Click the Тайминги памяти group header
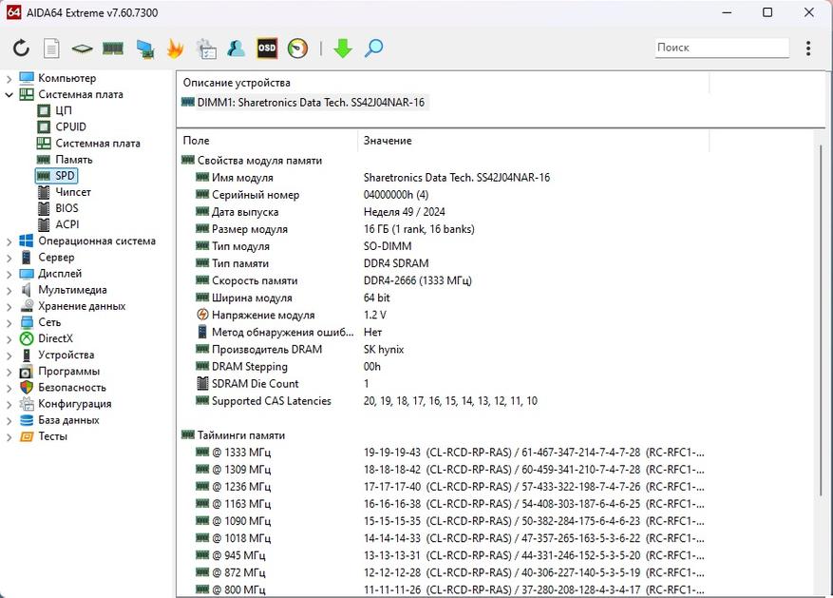 tap(234, 435)
